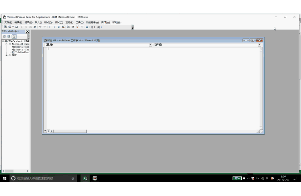The image size is (301, 196).
Task: Click code window vertical scroll up arrow
Action: point(261,50)
